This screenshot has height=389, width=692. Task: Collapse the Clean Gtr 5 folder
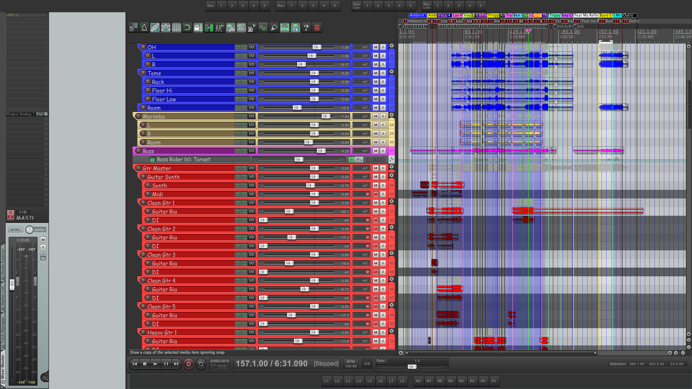pyautogui.click(x=391, y=305)
